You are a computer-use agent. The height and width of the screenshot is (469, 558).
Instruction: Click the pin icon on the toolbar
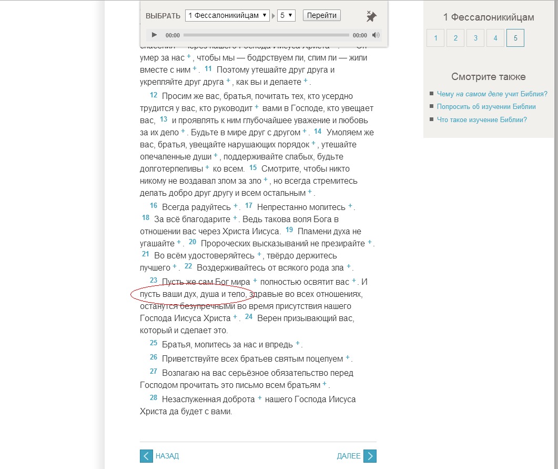pyautogui.click(x=371, y=16)
